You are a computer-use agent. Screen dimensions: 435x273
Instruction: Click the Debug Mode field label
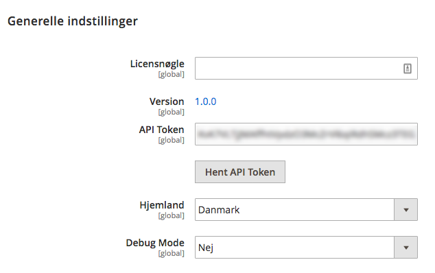click(155, 243)
